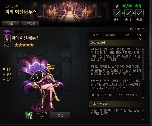Switch to the 인벤토리 tab
This screenshot has width=152, height=126.
click(30, 24)
